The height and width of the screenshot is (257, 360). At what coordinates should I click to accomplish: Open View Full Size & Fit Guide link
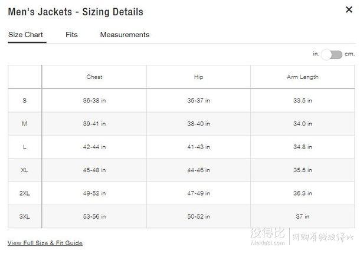click(x=45, y=243)
